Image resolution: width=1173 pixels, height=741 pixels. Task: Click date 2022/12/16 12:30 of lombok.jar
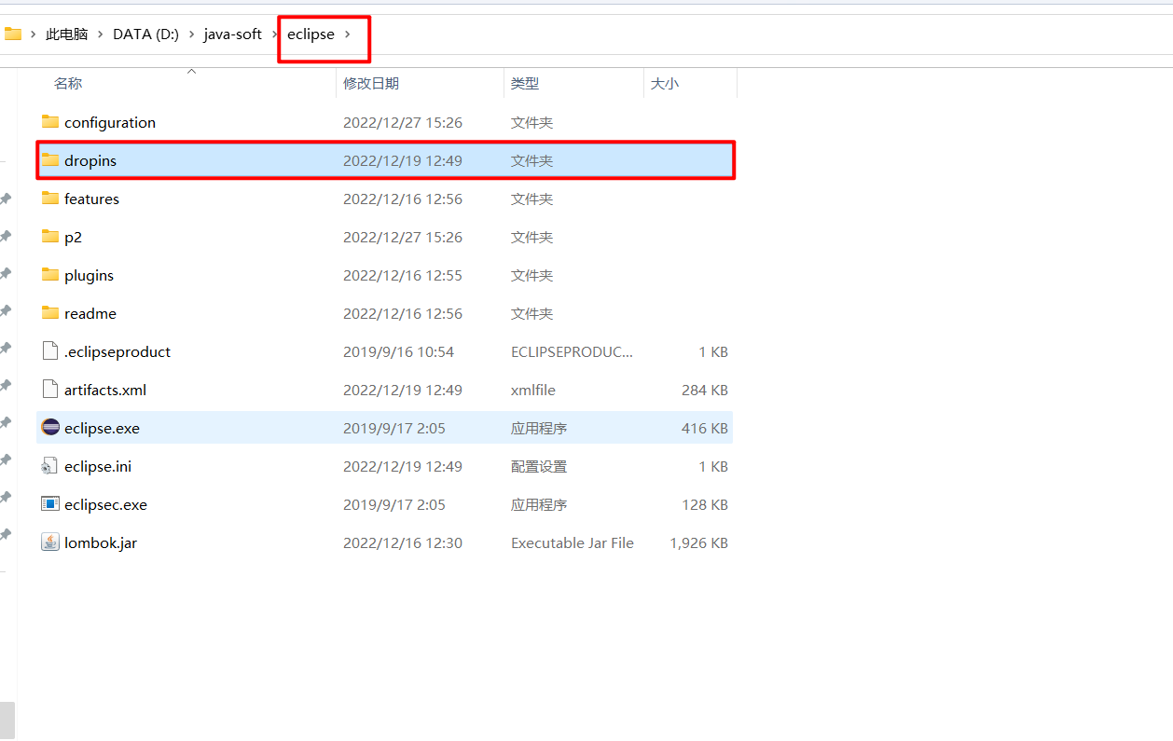coord(403,542)
